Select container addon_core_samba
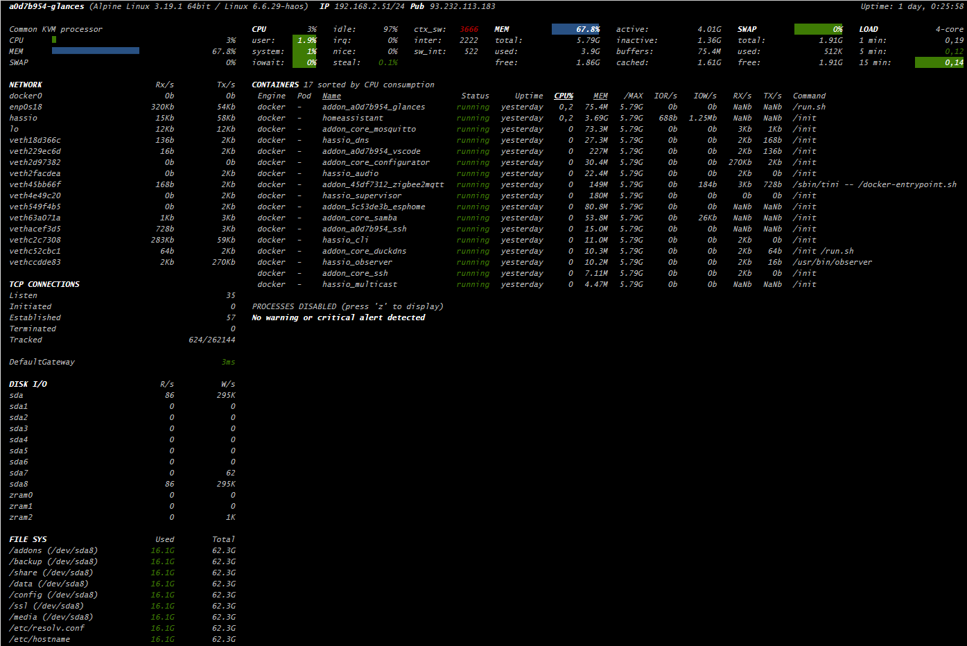The height and width of the screenshot is (646, 967). point(359,218)
